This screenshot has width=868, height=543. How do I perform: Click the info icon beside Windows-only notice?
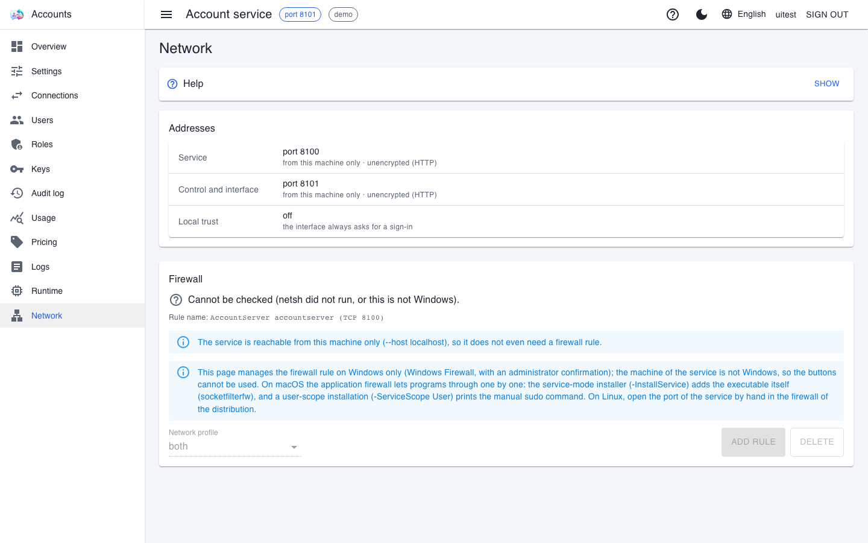click(183, 372)
